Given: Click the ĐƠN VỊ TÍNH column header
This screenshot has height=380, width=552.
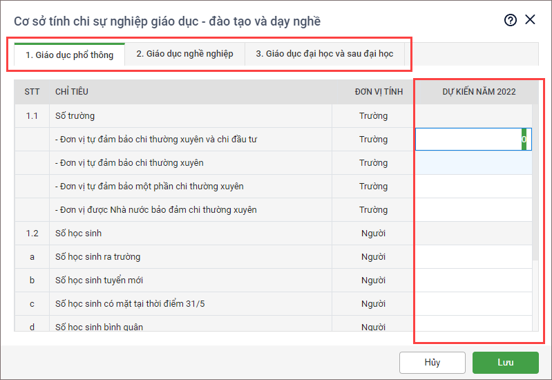Looking at the screenshot, I should tap(373, 92).
